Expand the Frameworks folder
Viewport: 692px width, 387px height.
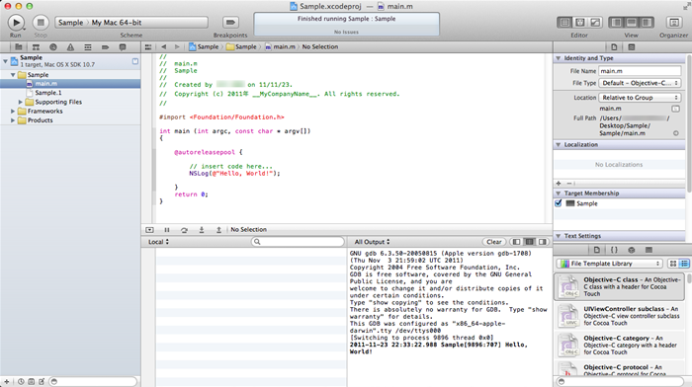tap(13, 112)
